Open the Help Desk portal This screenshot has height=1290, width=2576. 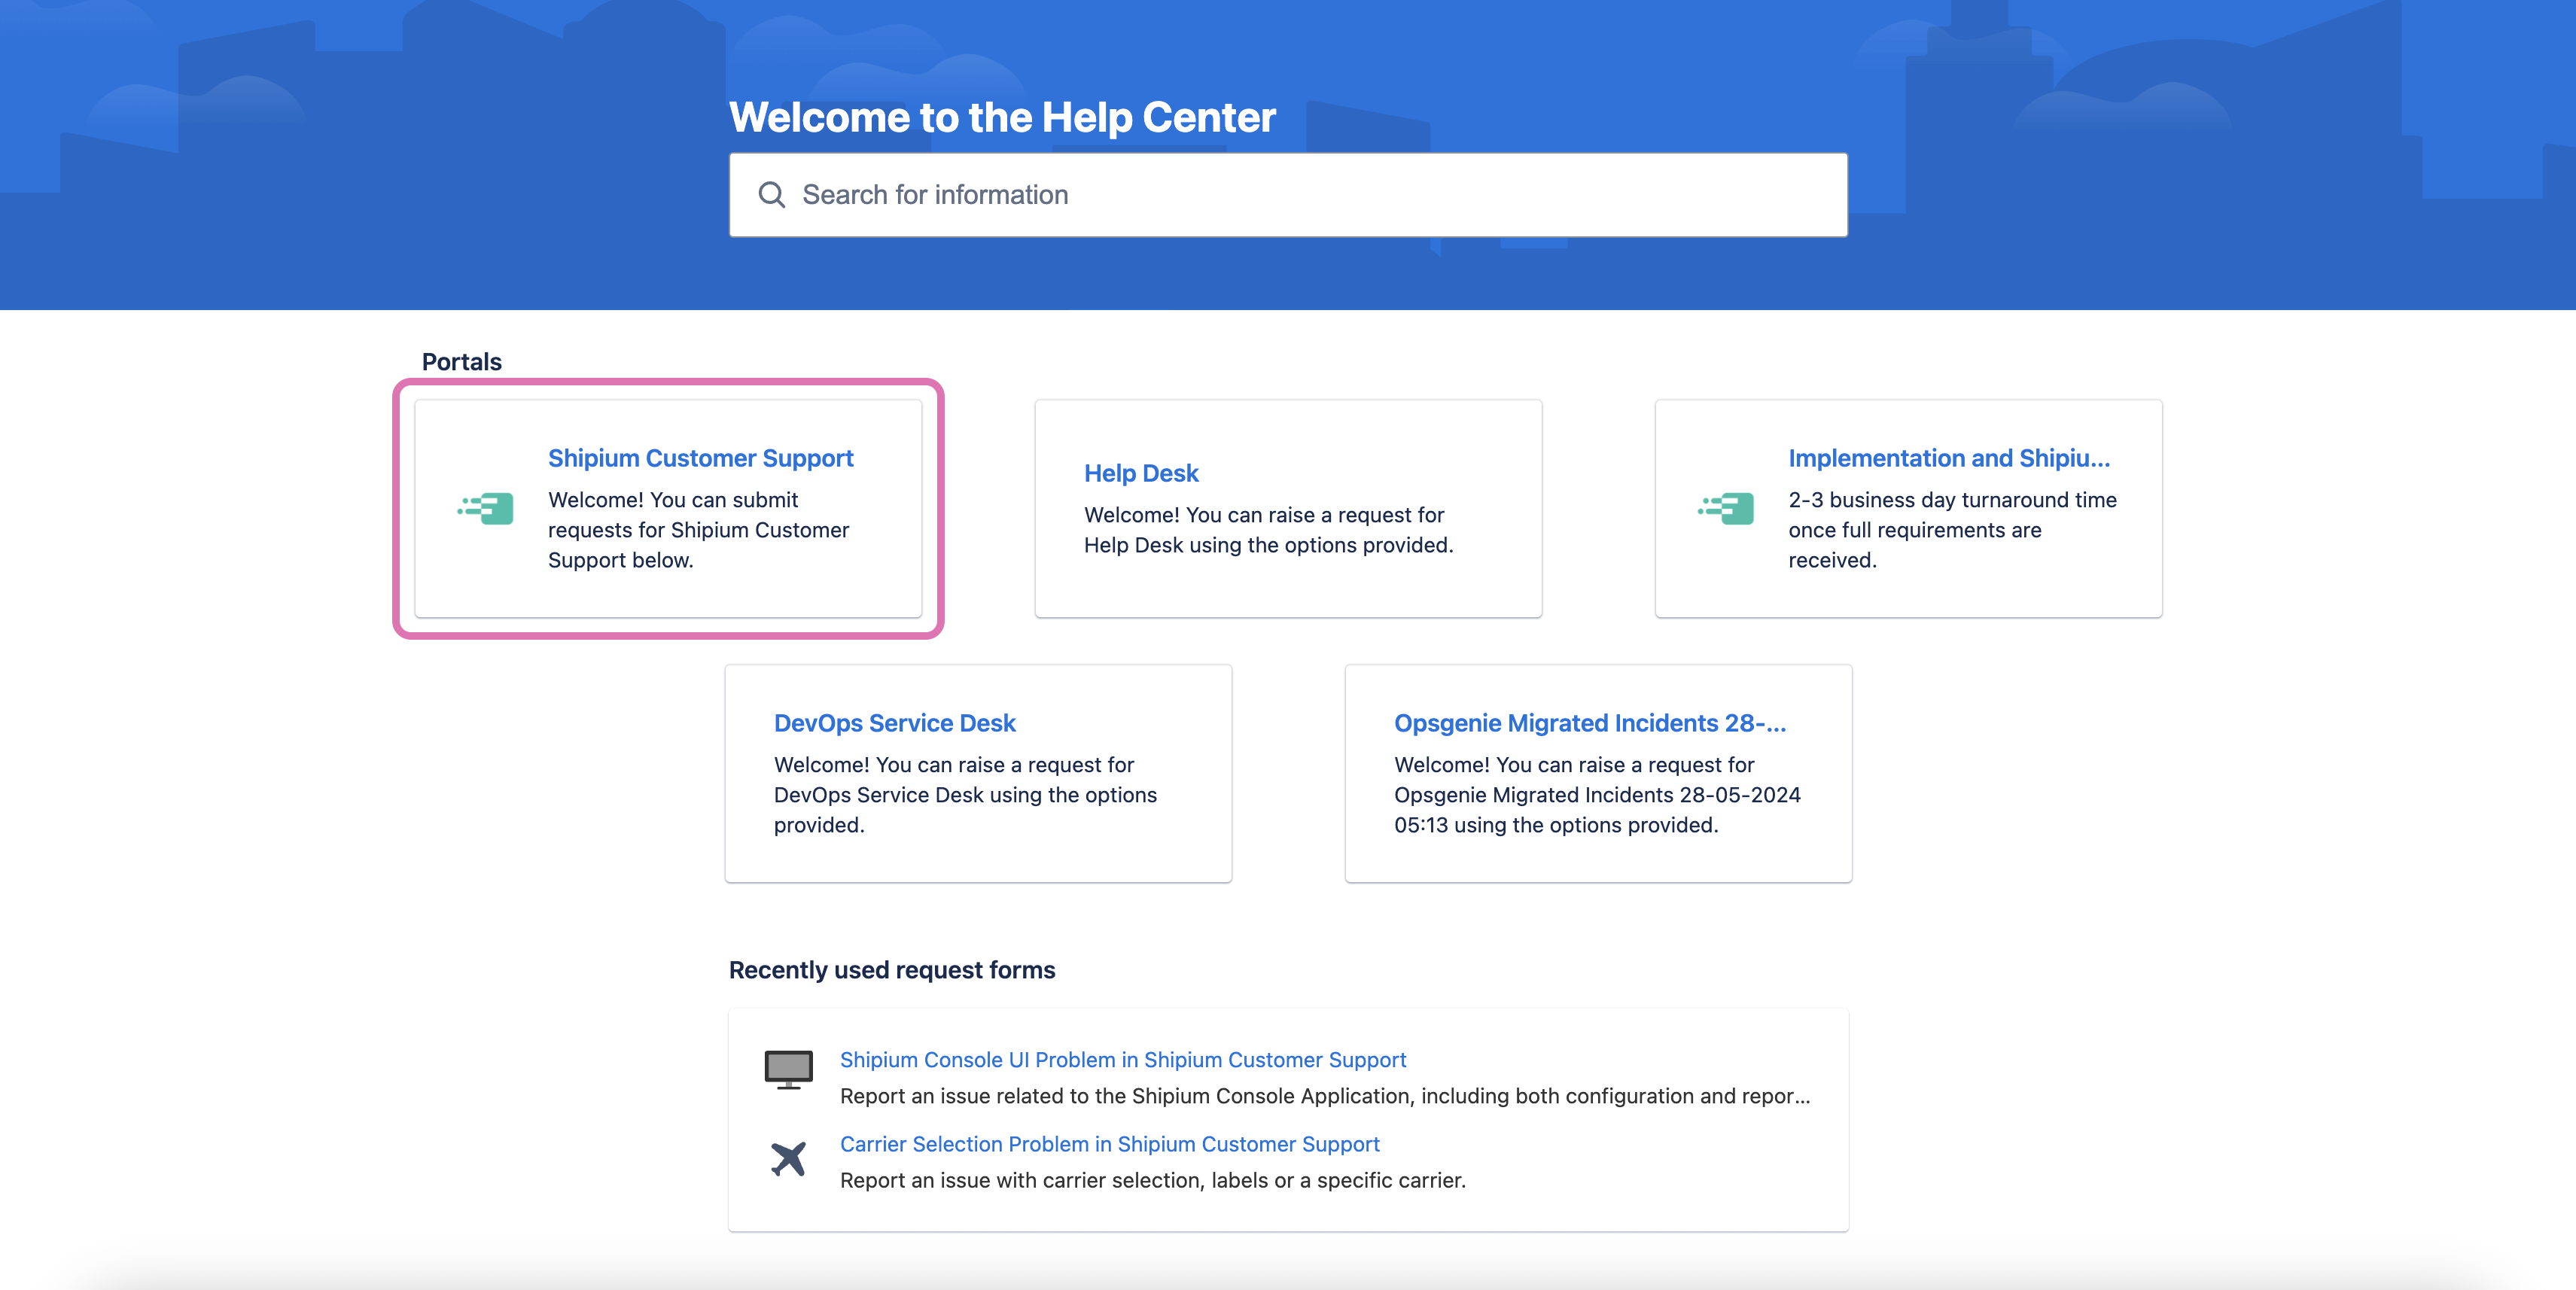point(1141,473)
